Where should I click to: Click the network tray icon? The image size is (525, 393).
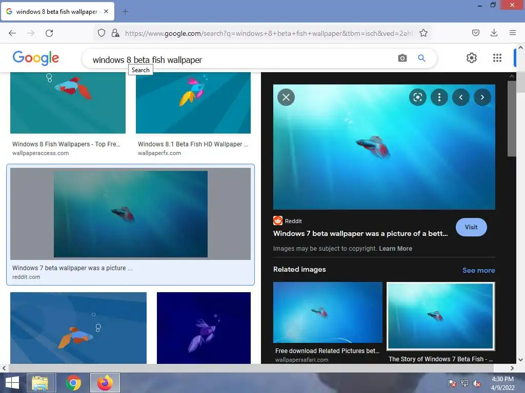[464, 383]
